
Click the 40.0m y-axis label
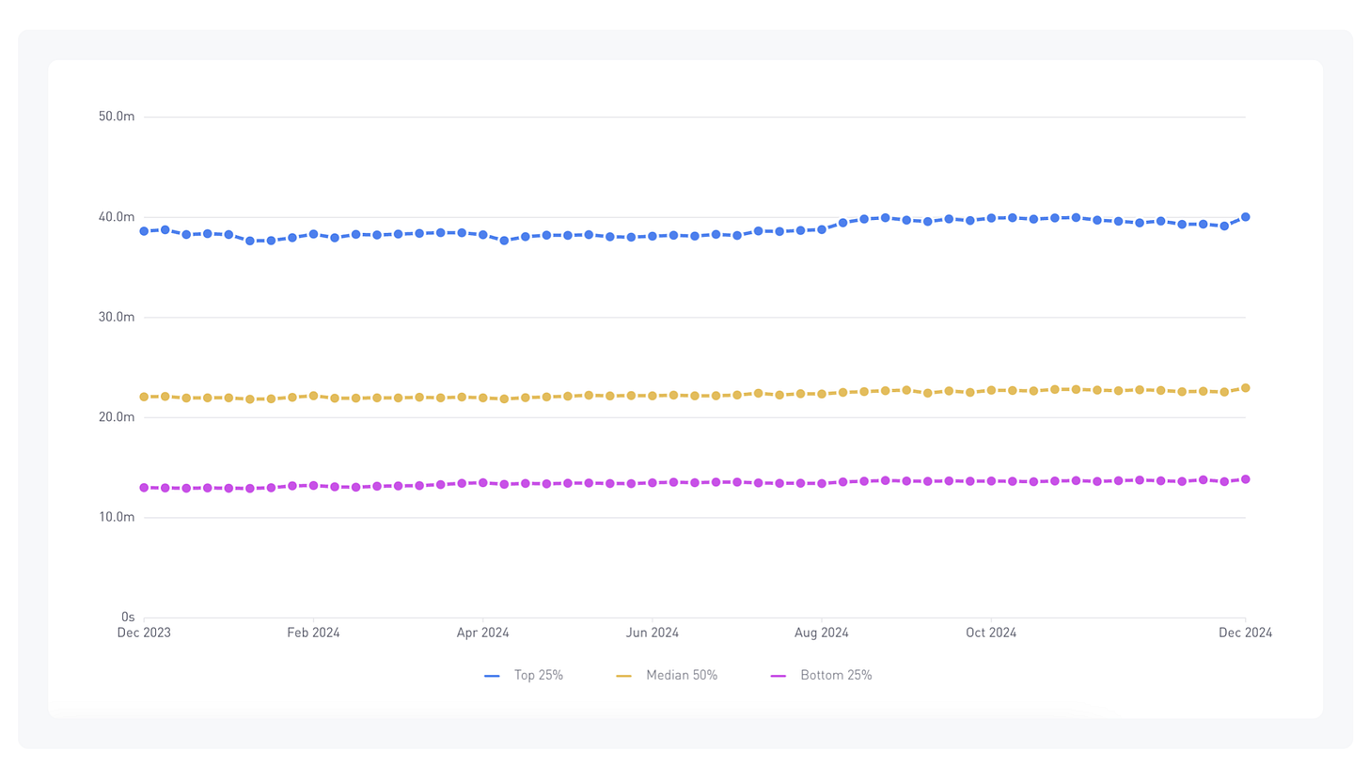117,217
